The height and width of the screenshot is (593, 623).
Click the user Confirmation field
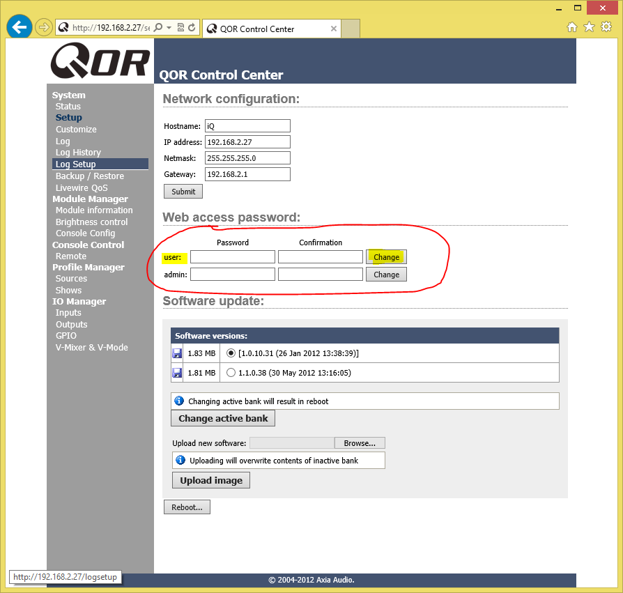coord(321,257)
